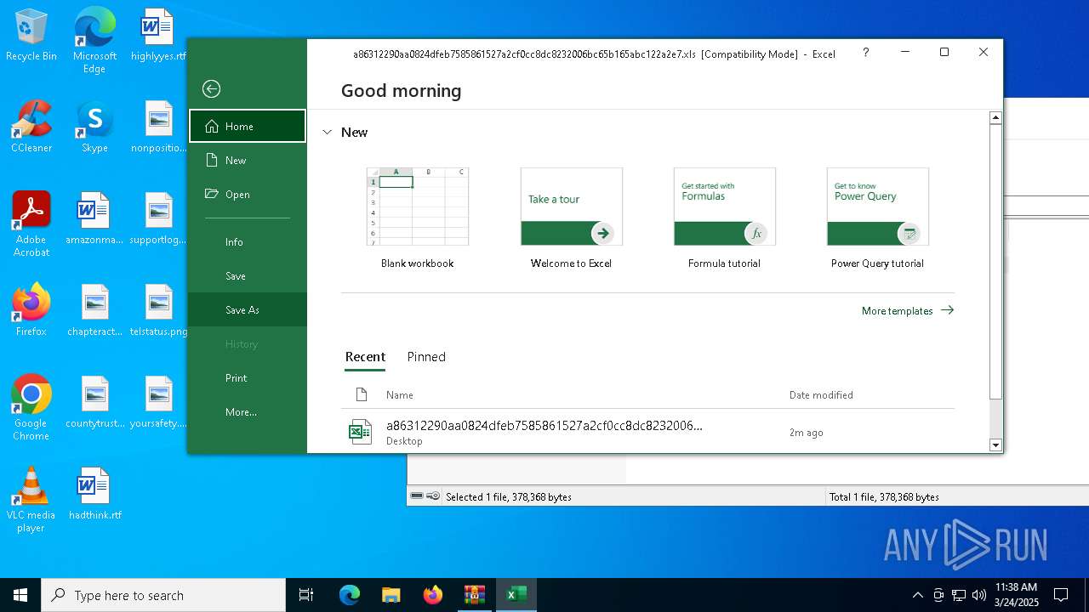Create a Blank workbook
The image size is (1089, 612).
418,218
